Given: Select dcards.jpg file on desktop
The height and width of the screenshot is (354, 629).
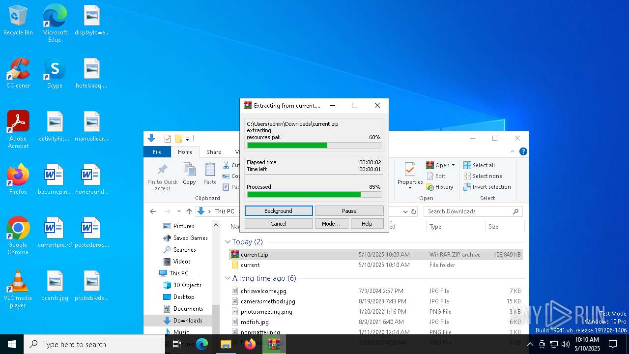Looking at the screenshot, I should 55,286.
